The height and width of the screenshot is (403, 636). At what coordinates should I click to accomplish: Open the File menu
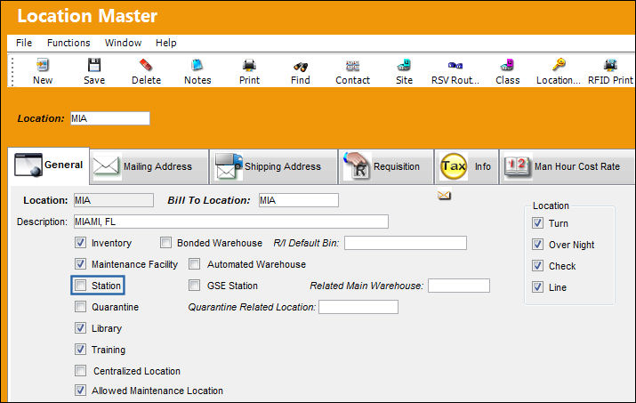click(24, 43)
